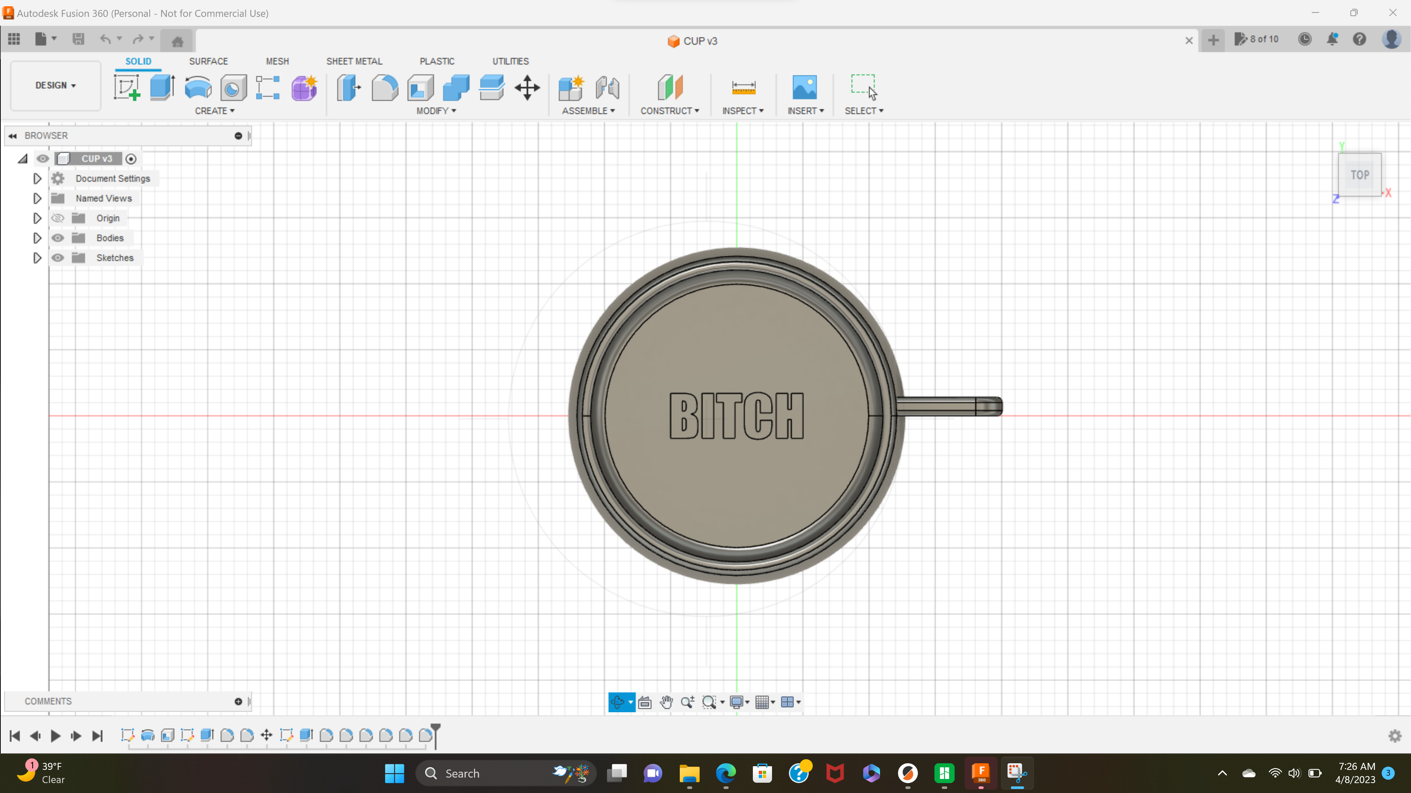Viewport: 1411px width, 793px height.
Task: Select the Press Pull tool
Action: click(x=349, y=88)
